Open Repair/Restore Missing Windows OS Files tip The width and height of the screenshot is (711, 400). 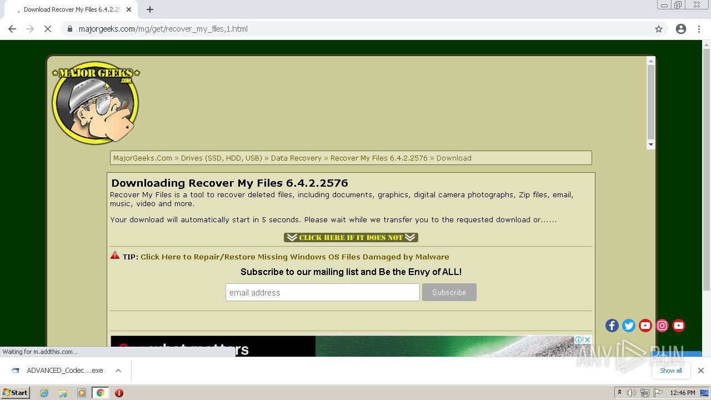(x=295, y=257)
